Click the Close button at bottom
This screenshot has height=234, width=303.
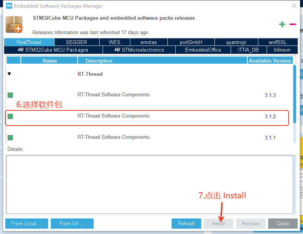[x=283, y=223]
